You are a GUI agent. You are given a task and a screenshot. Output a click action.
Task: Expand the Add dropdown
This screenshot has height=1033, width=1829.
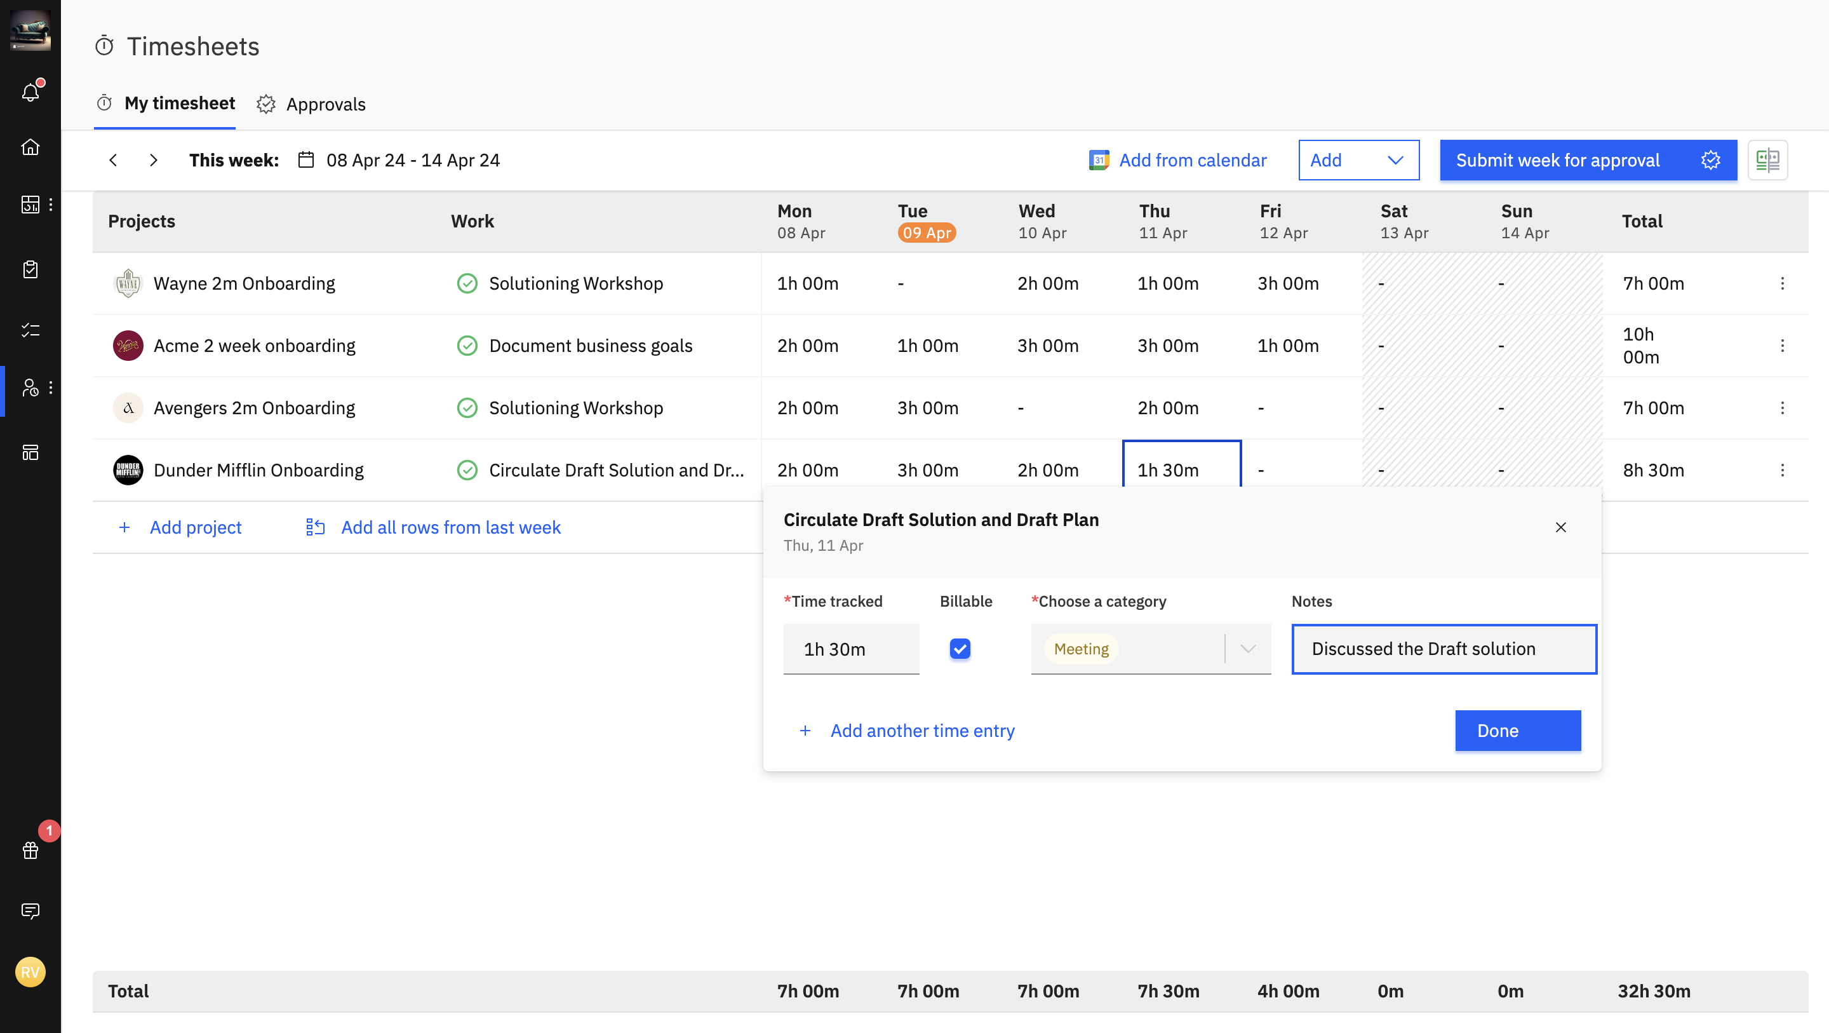click(1358, 160)
